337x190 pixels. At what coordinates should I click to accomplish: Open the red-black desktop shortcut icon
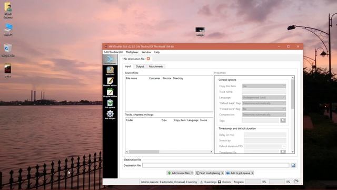(x=8, y=70)
